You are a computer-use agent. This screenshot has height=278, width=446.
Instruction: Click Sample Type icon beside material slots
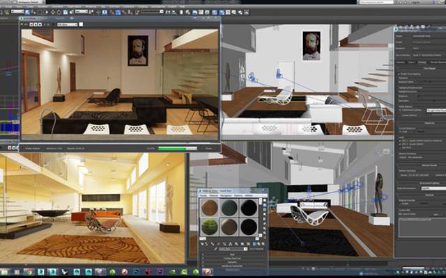(265, 200)
